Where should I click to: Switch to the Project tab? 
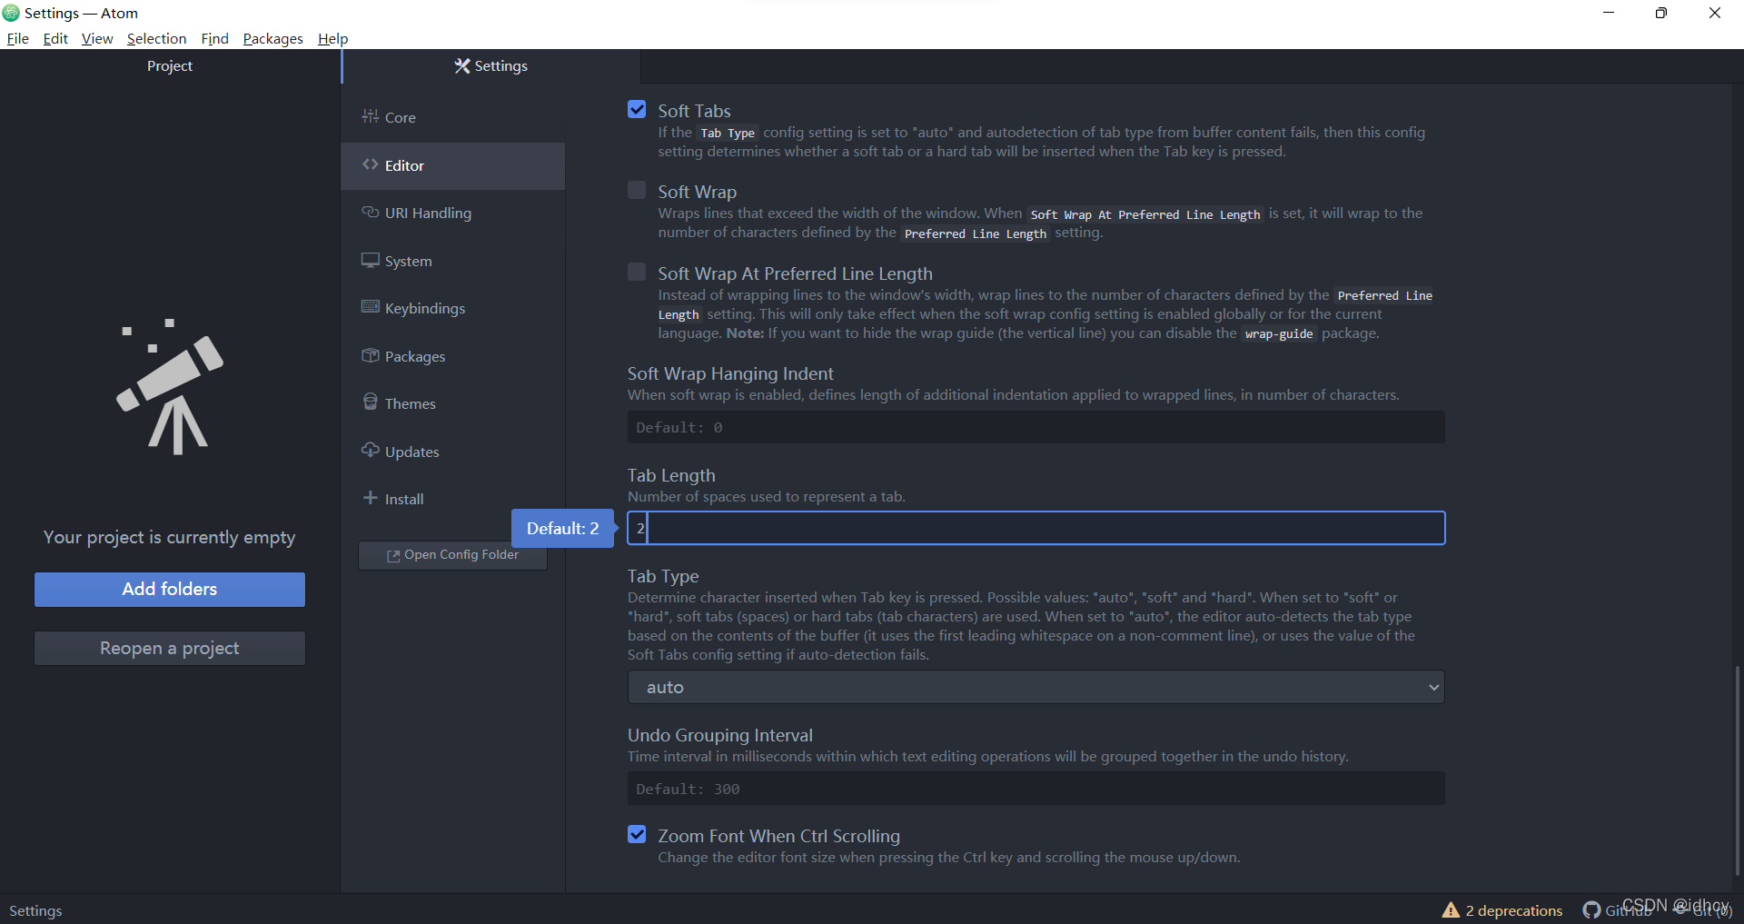point(170,66)
